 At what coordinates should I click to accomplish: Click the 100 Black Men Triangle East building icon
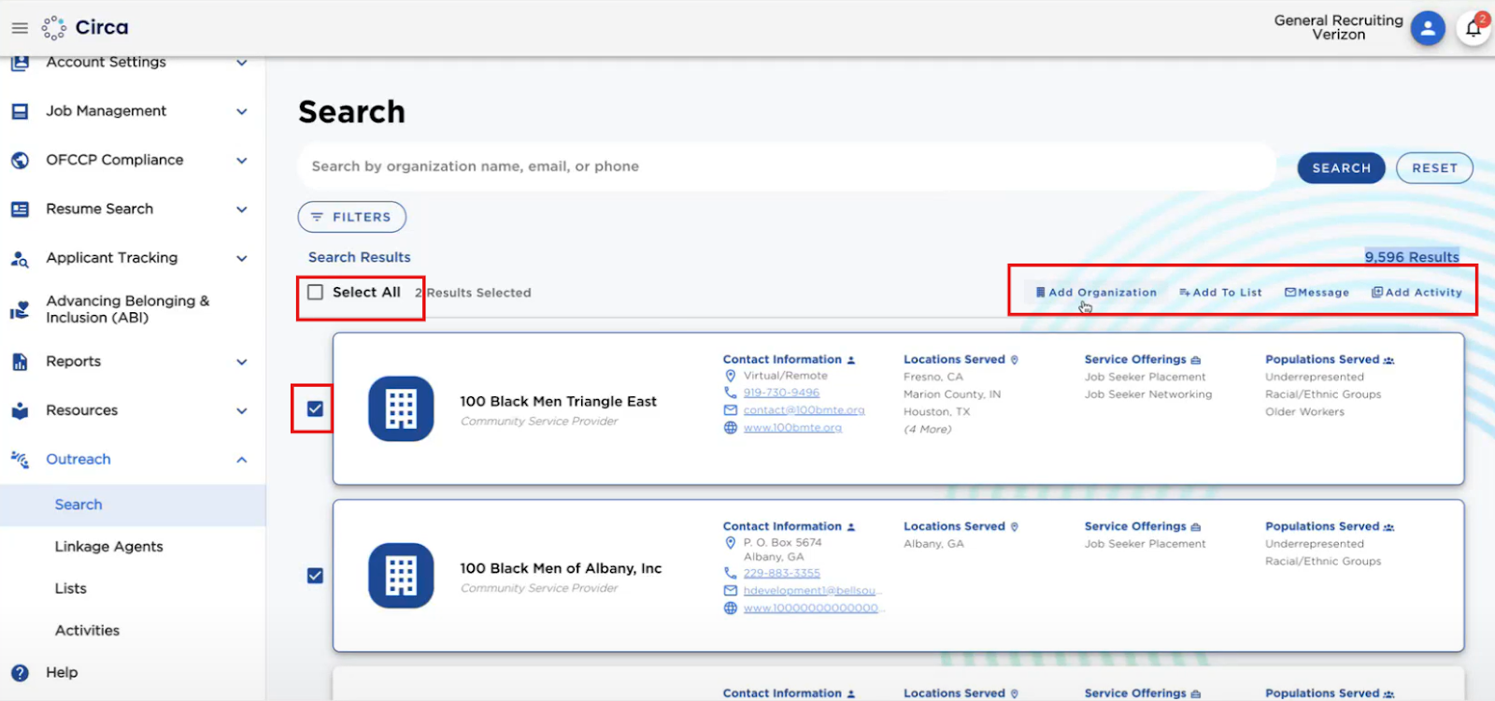coord(401,408)
